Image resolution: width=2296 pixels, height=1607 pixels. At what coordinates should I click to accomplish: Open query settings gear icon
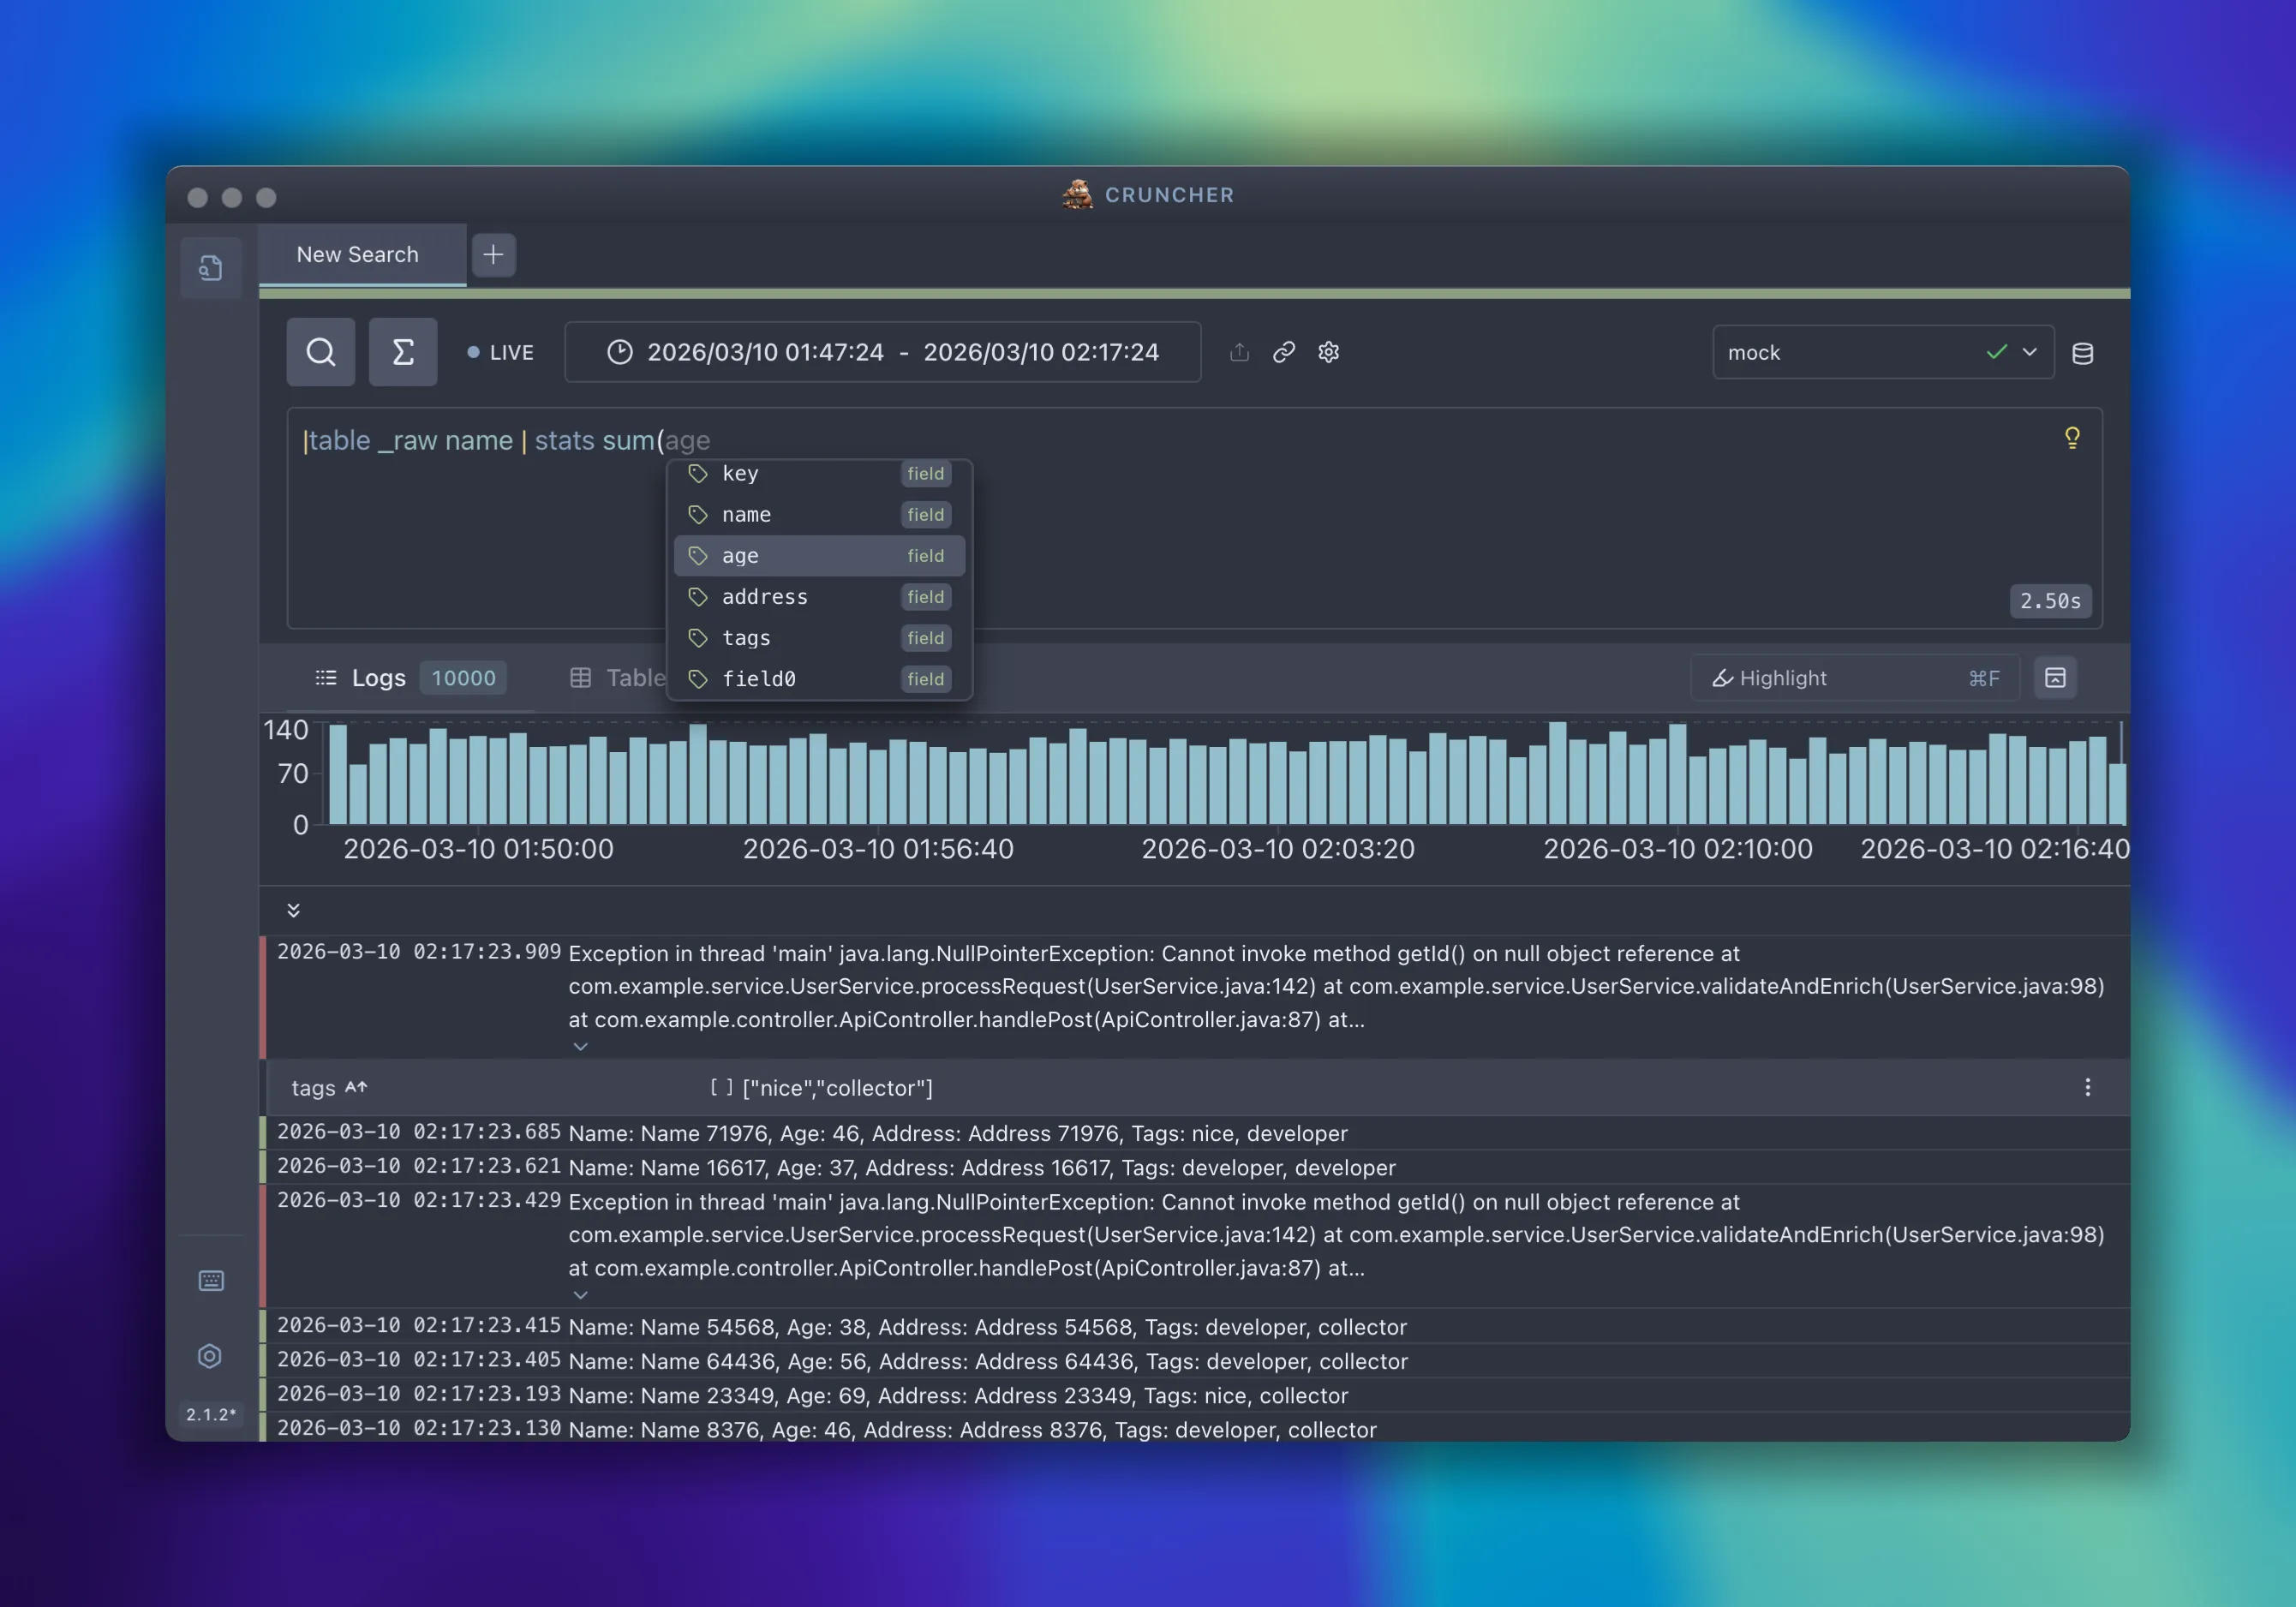1329,352
